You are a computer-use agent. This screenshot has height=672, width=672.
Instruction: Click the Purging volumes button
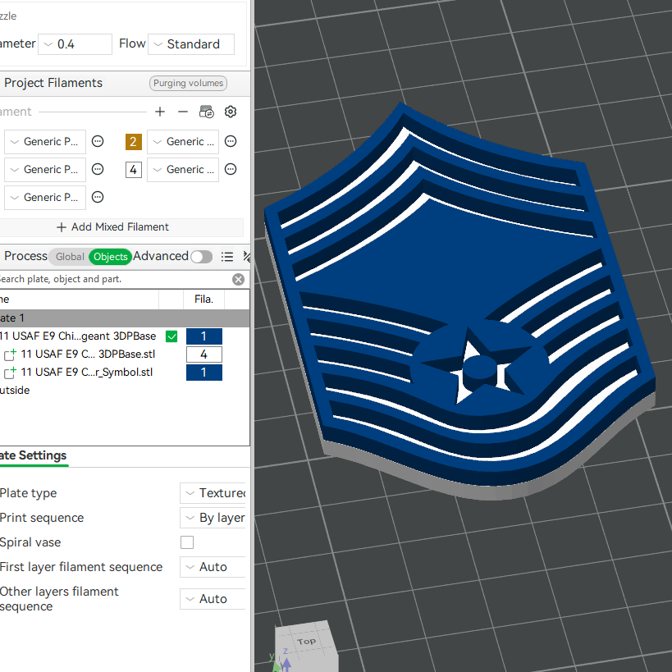(188, 83)
